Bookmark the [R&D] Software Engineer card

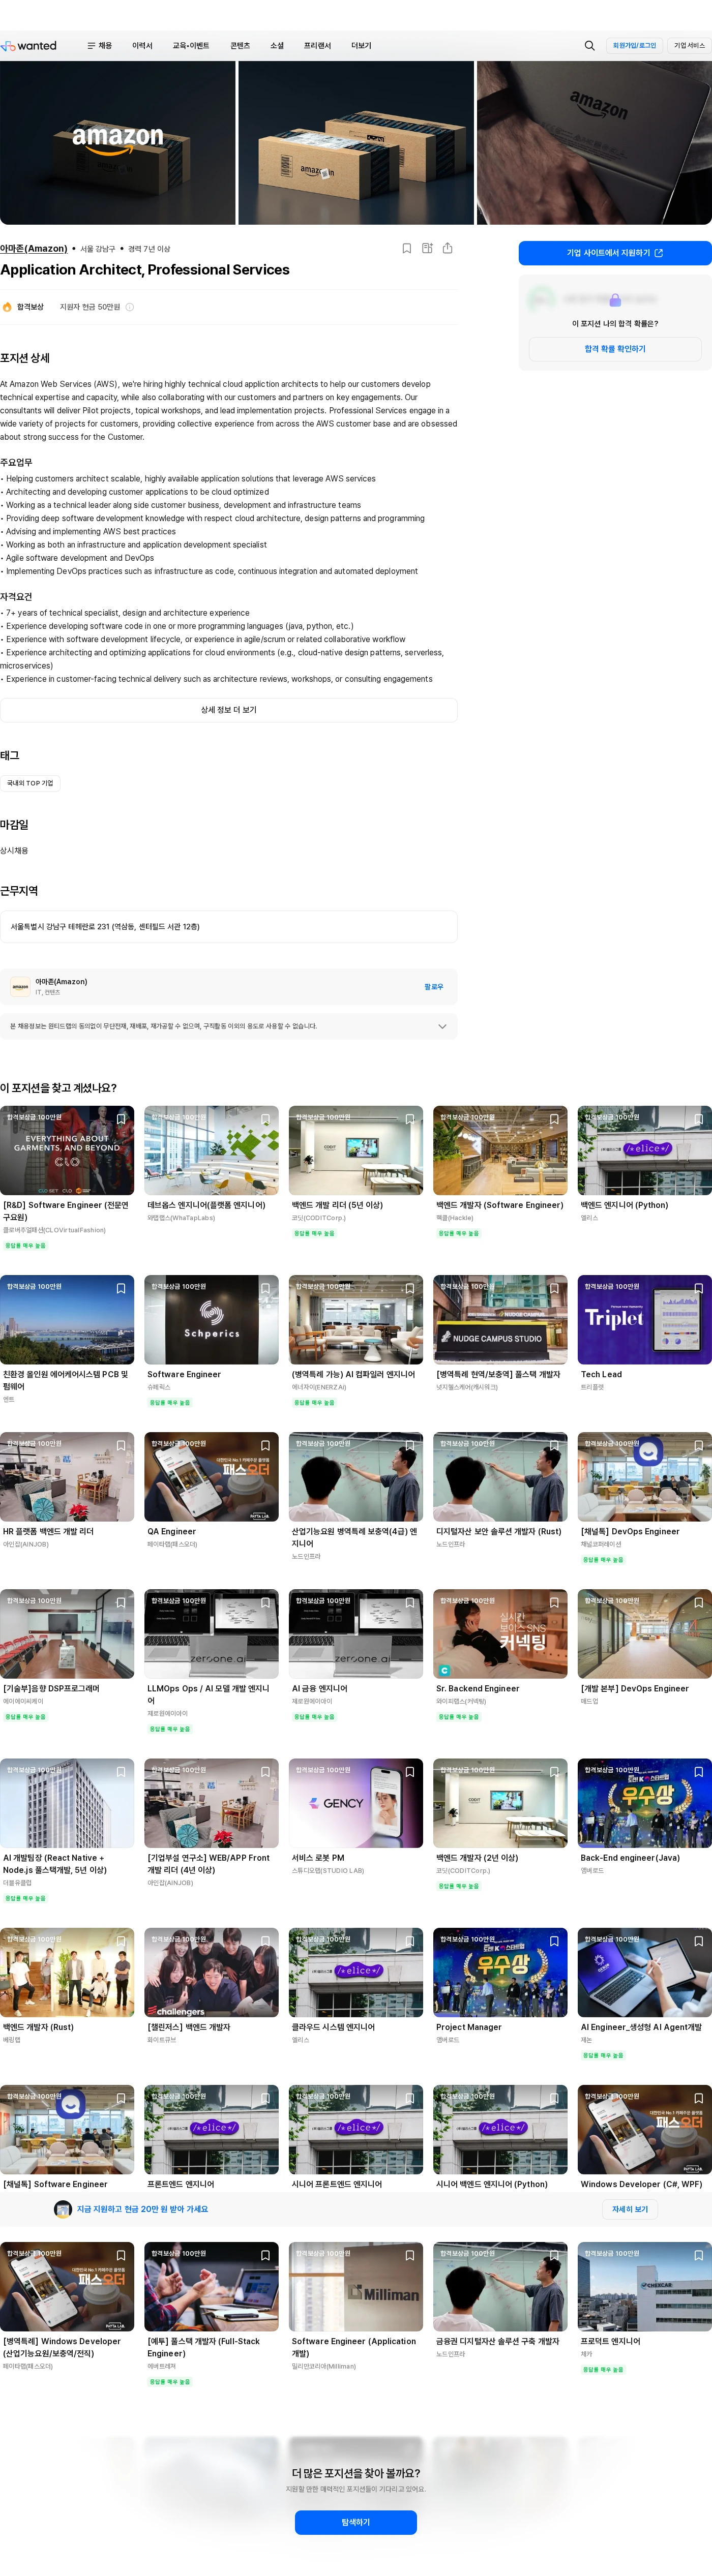(121, 1119)
